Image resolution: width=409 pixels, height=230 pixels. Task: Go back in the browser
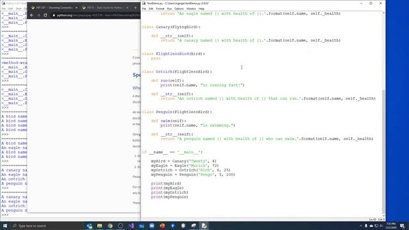click(31, 15)
